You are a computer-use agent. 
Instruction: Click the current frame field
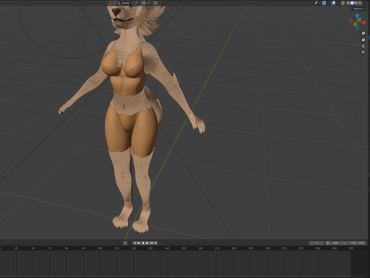317,242
